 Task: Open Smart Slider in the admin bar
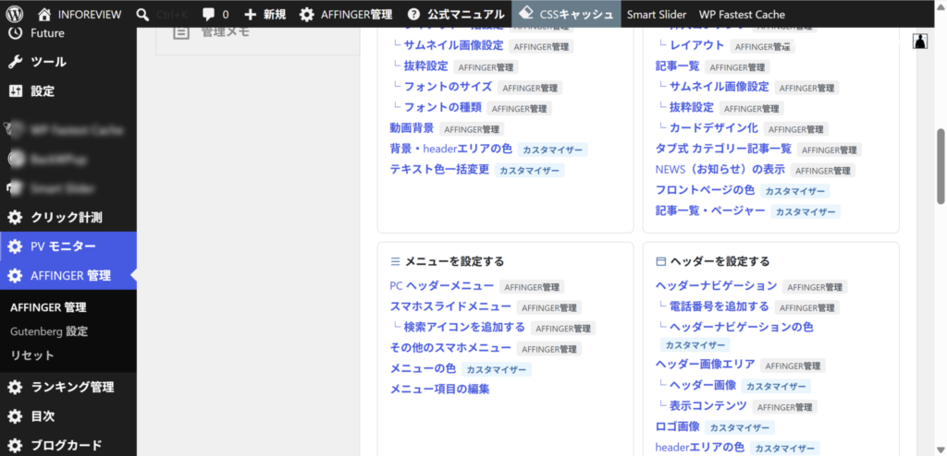tap(658, 14)
